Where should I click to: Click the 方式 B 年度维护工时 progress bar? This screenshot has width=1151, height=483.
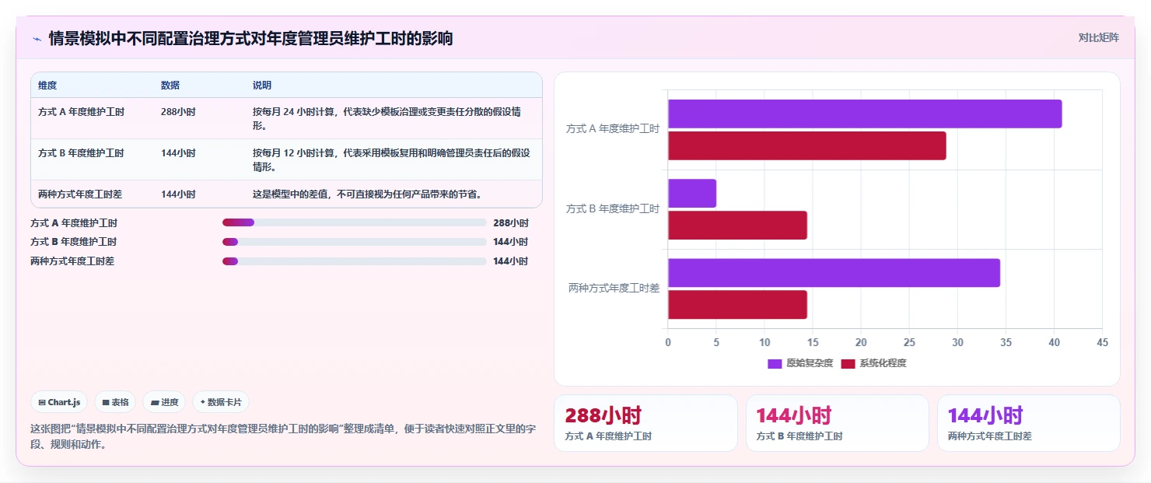(x=354, y=242)
